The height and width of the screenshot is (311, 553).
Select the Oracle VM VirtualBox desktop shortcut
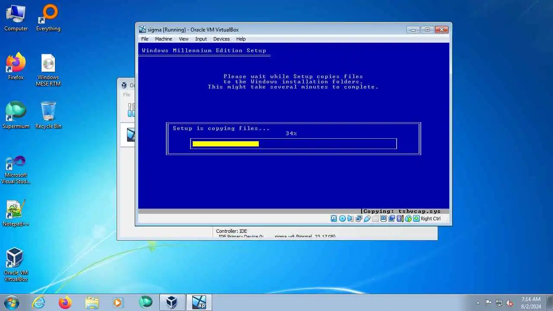click(x=16, y=265)
